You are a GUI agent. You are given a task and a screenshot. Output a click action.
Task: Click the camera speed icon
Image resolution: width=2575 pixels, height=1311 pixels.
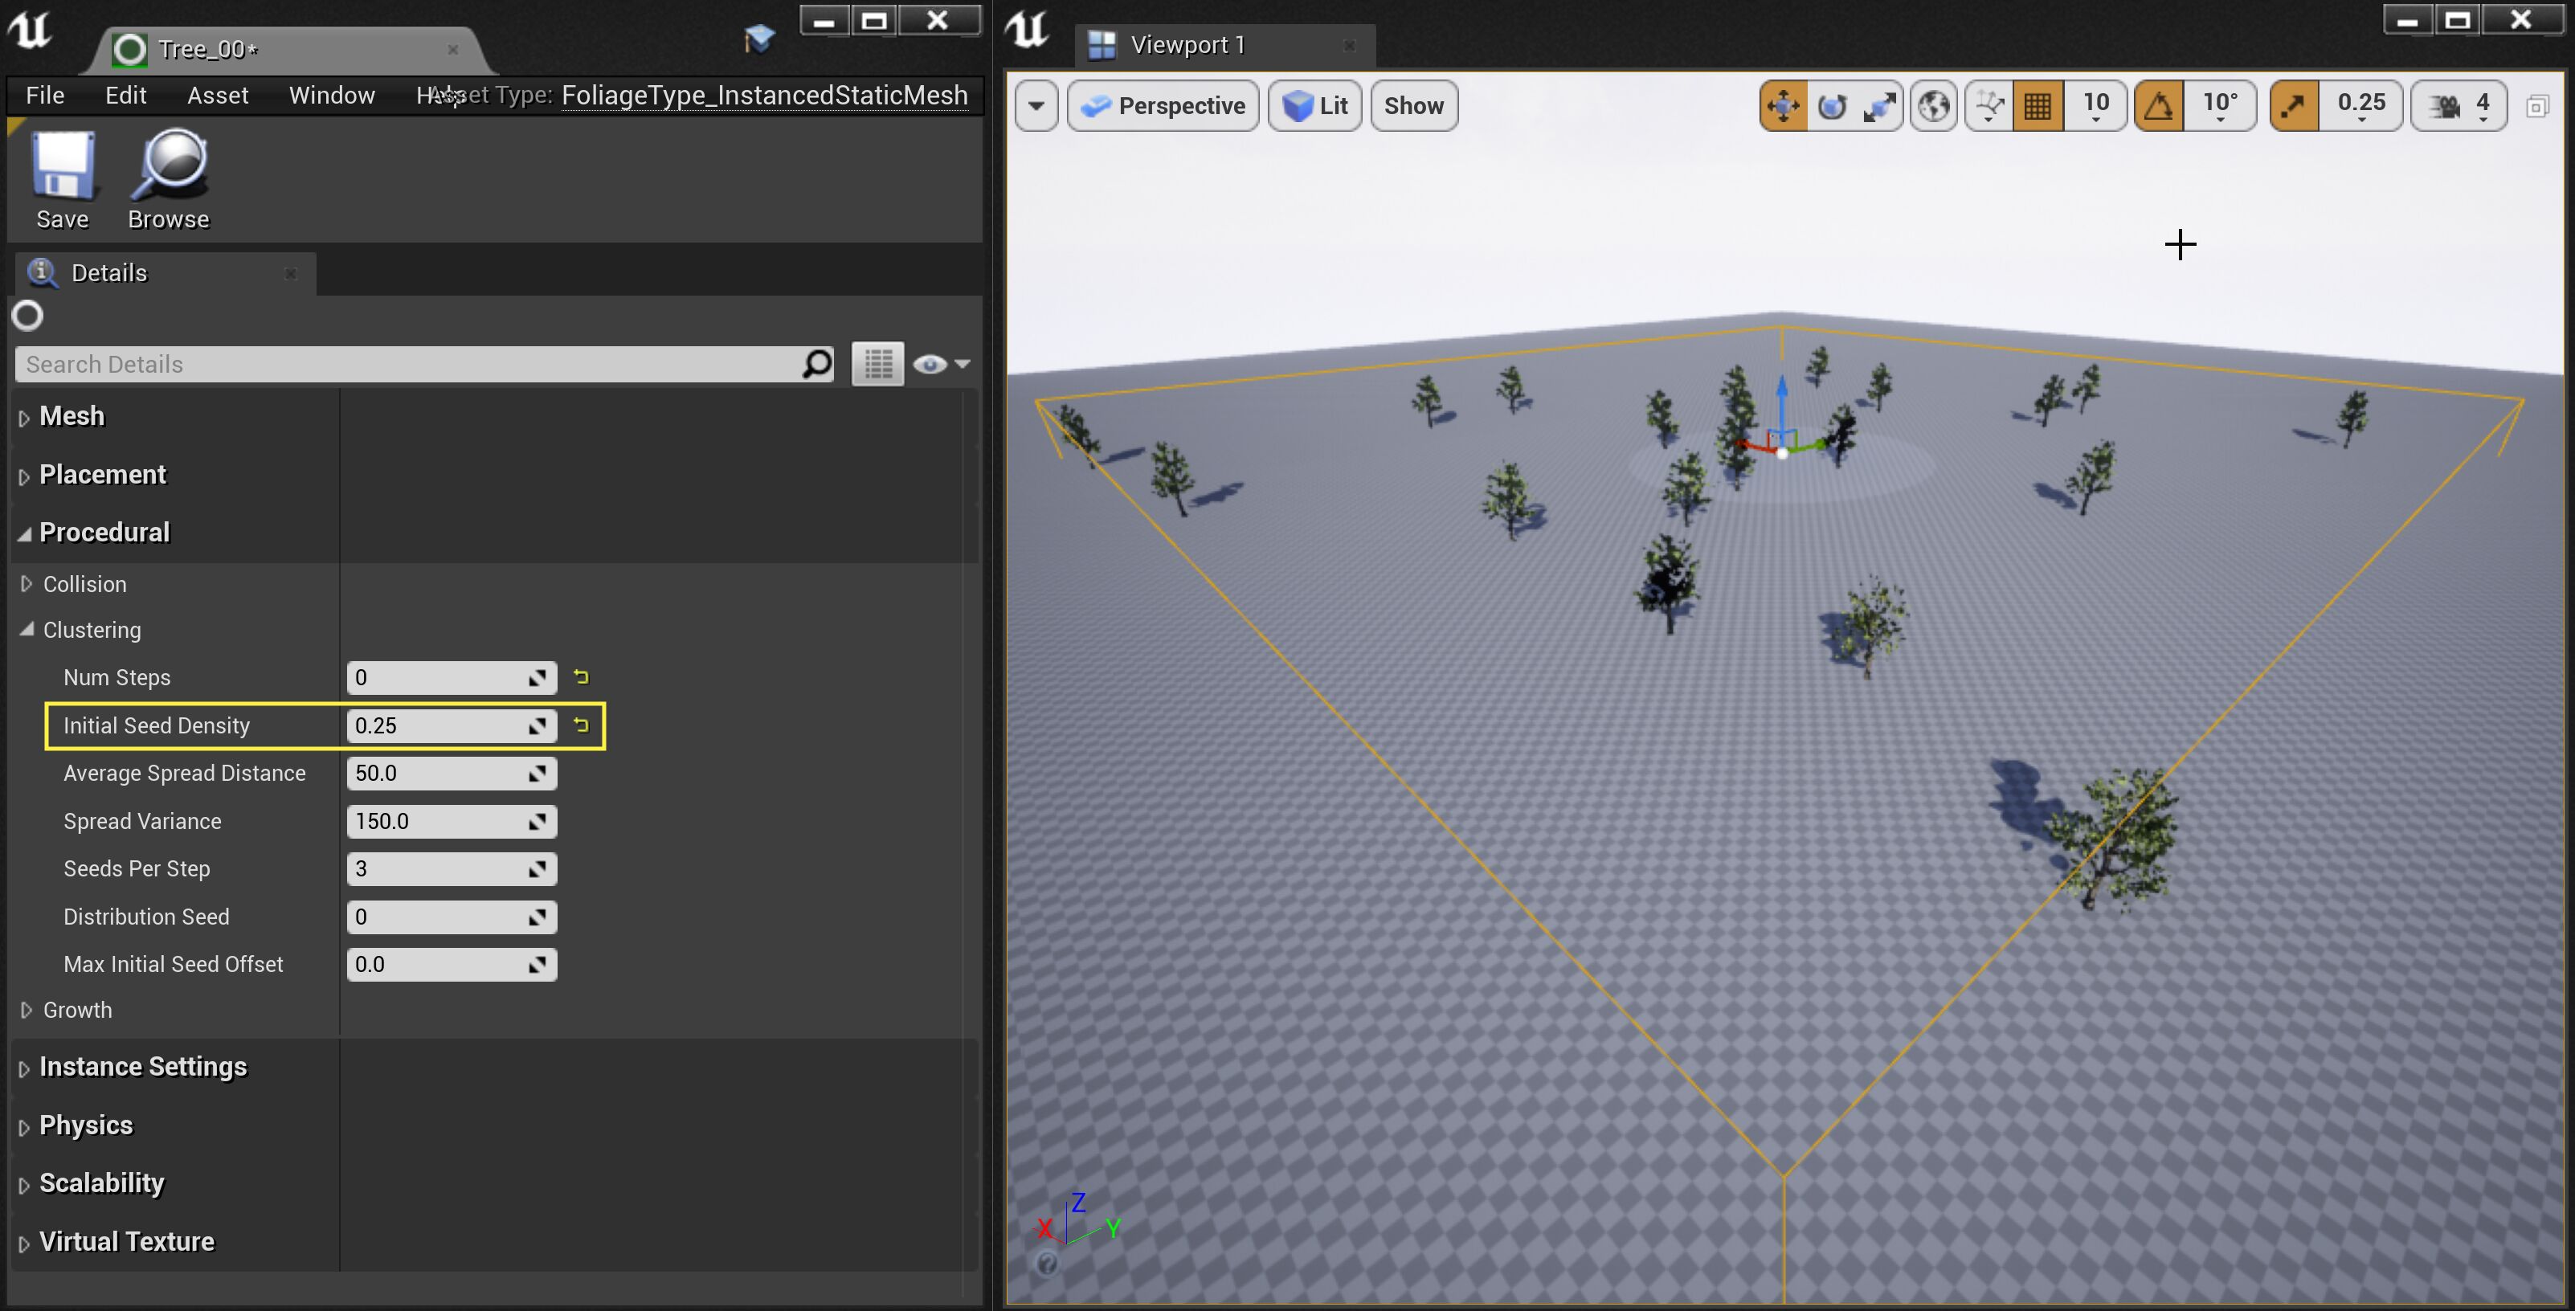click(x=2445, y=105)
